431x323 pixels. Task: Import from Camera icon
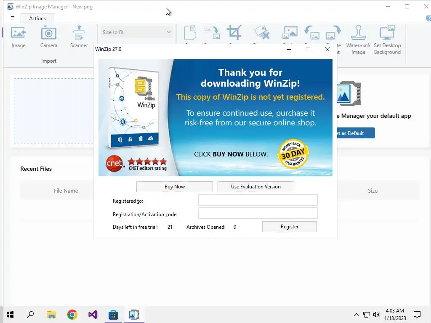tap(49, 33)
